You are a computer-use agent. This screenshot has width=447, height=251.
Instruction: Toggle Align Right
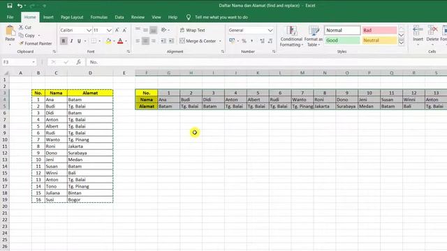pyautogui.click(x=154, y=41)
